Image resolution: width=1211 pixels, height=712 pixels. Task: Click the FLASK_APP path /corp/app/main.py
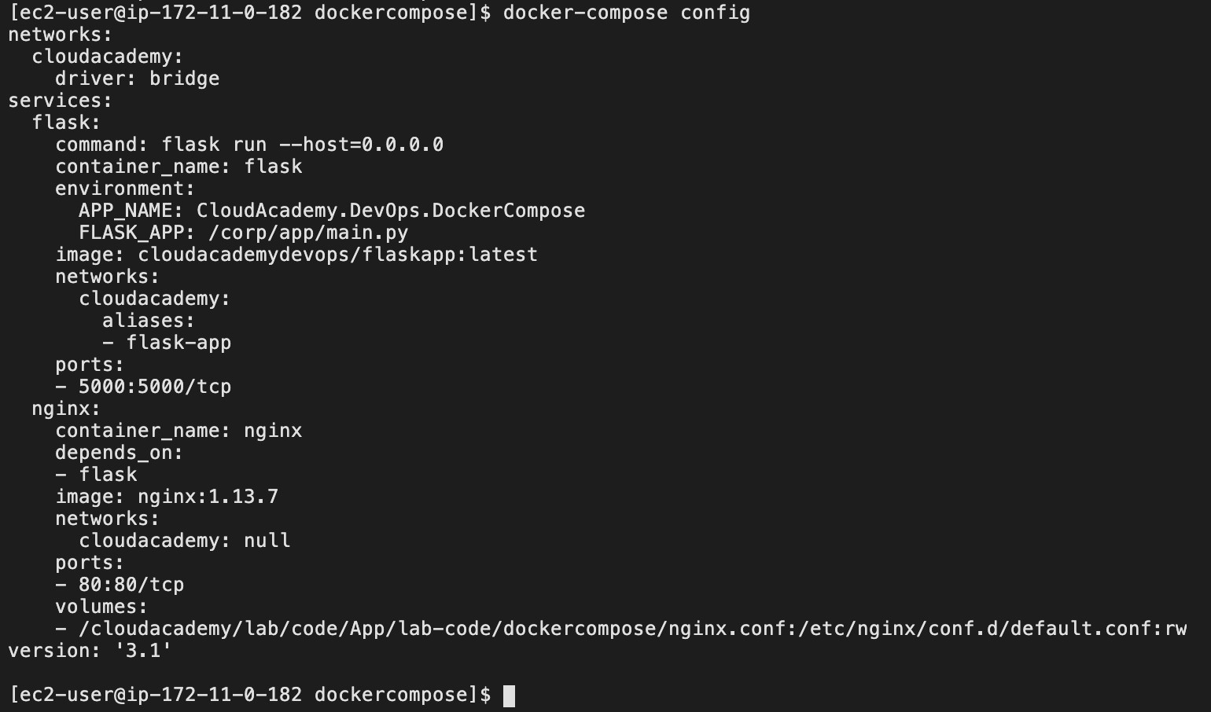(x=307, y=233)
